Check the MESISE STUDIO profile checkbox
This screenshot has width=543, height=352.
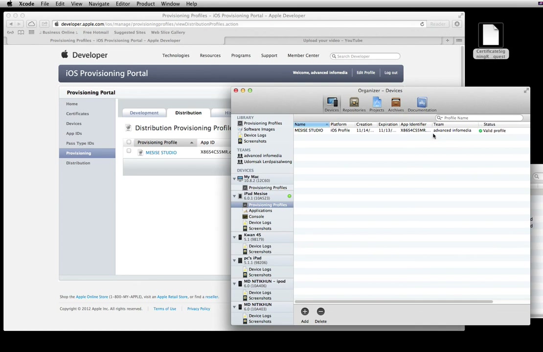129,151
